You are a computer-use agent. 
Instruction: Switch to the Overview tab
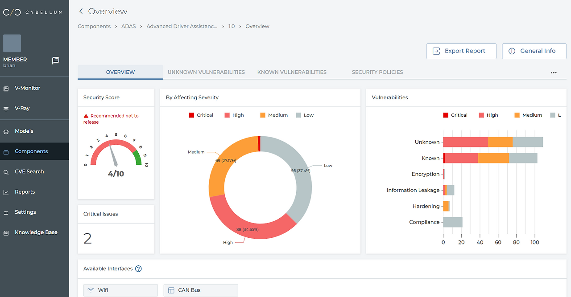tap(120, 72)
